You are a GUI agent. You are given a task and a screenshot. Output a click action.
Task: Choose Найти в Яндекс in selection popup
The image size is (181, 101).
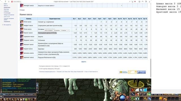click(x=48, y=31)
